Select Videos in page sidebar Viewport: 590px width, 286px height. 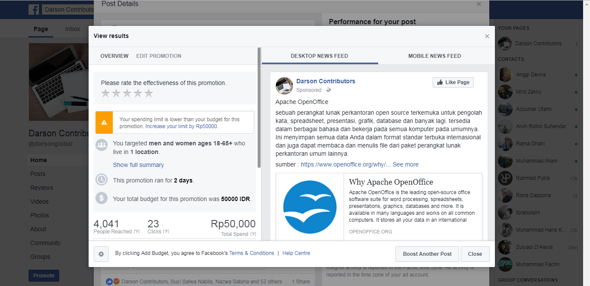tap(39, 201)
